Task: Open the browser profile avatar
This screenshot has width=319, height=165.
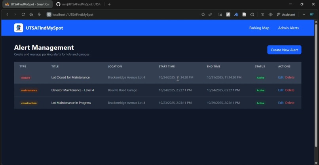Action: [x=312, y=15]
